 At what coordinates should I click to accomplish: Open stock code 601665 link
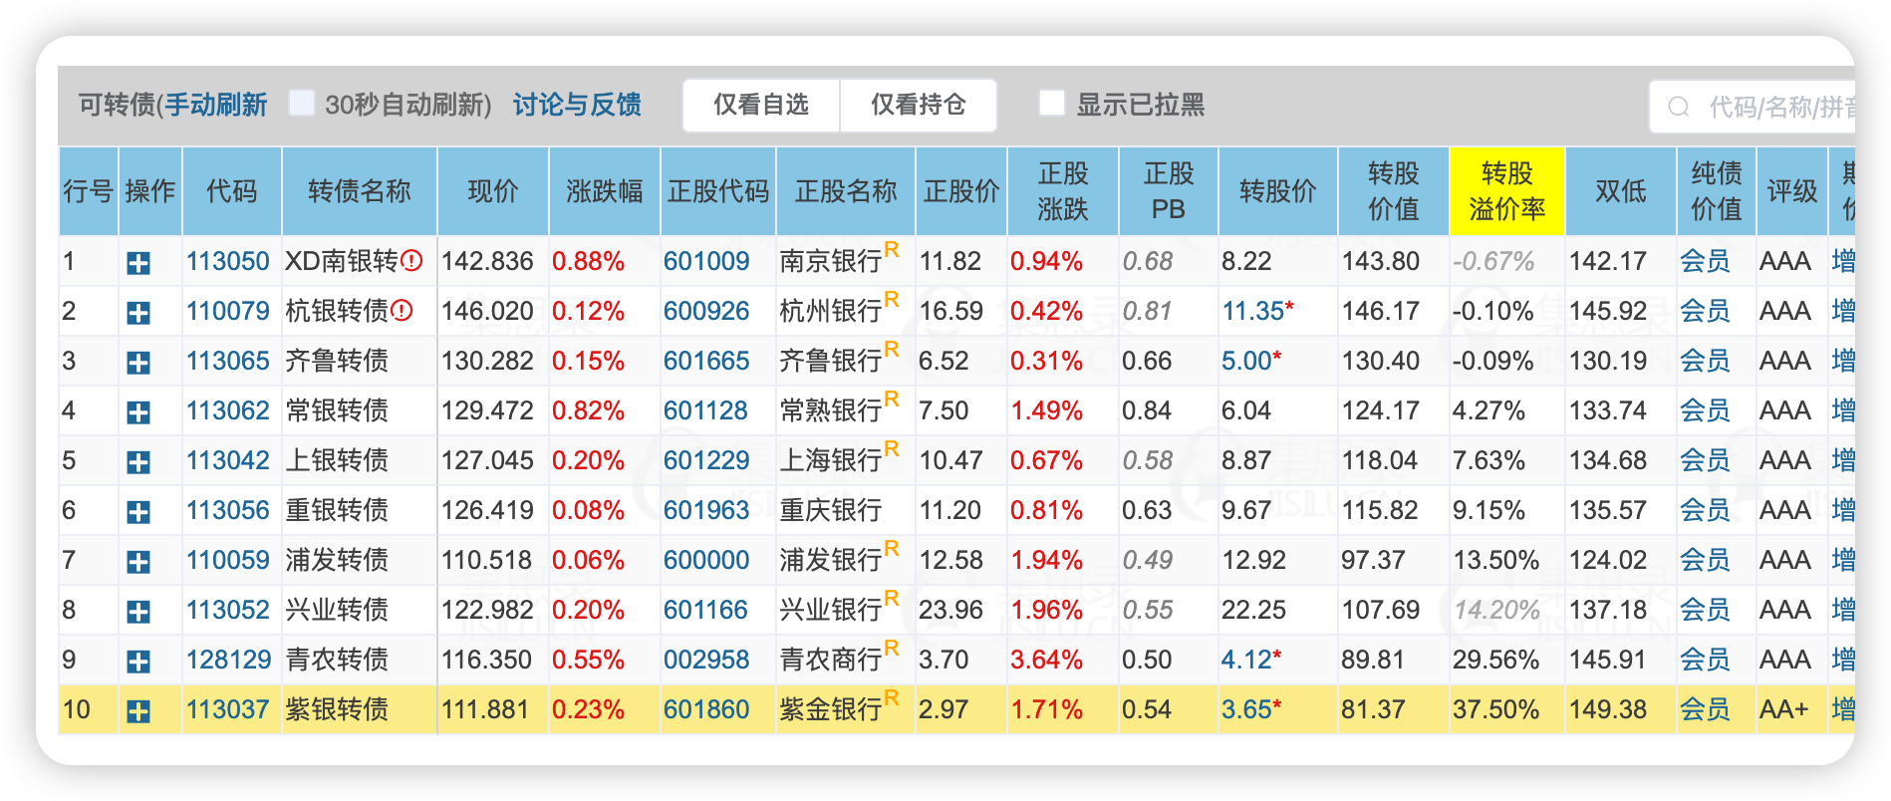[706, 361]
